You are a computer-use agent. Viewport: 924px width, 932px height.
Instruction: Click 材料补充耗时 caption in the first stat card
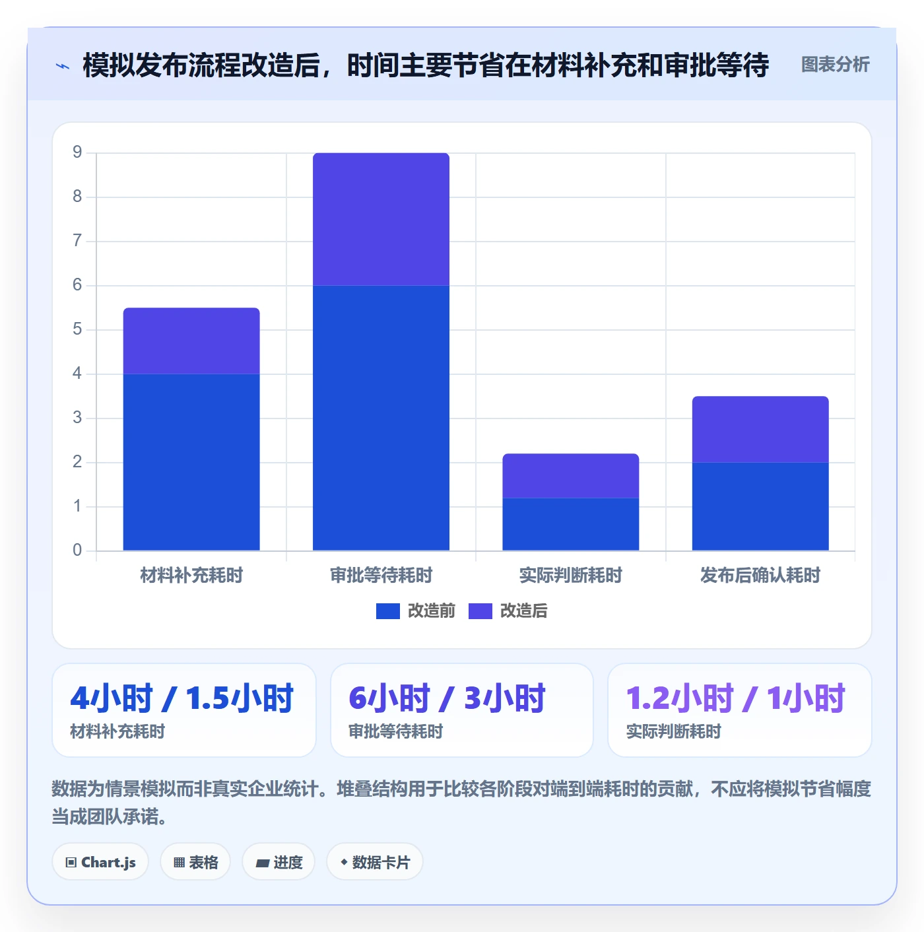click(117, 731)
